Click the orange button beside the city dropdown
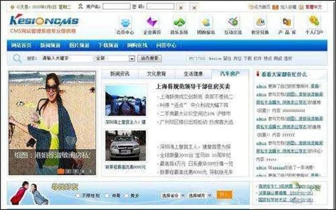 (x=224, y=195)
